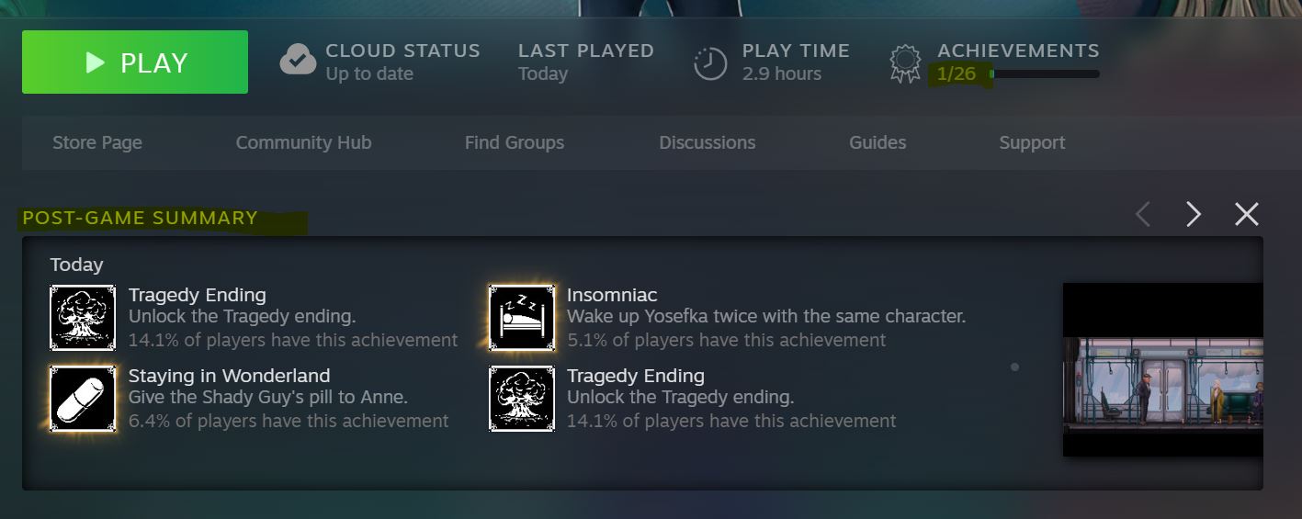Image resolution: width=1302 pixels, height=519 pixels.
Task: Open the subway scene screenshot thumbnail
Action: [x=1163, y=370]
